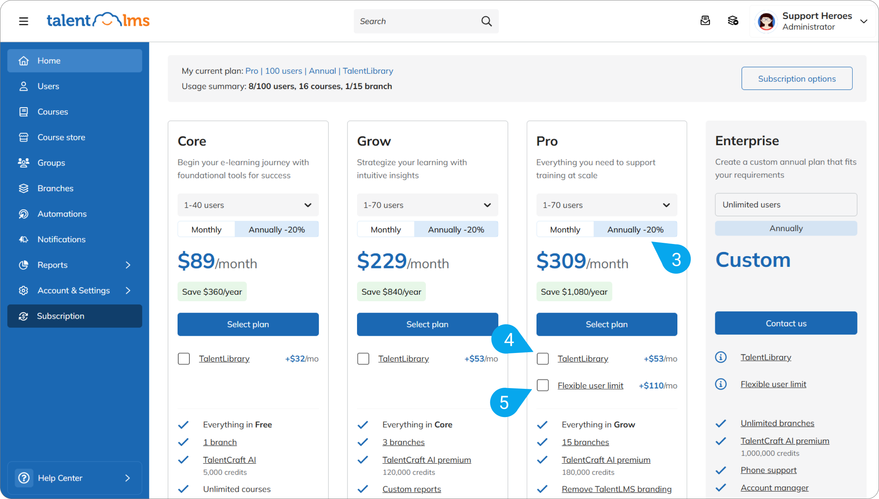This screenshot has width=879, height=499.
Task: Open the branches switcher icon in header
Action: pos(733,21)
